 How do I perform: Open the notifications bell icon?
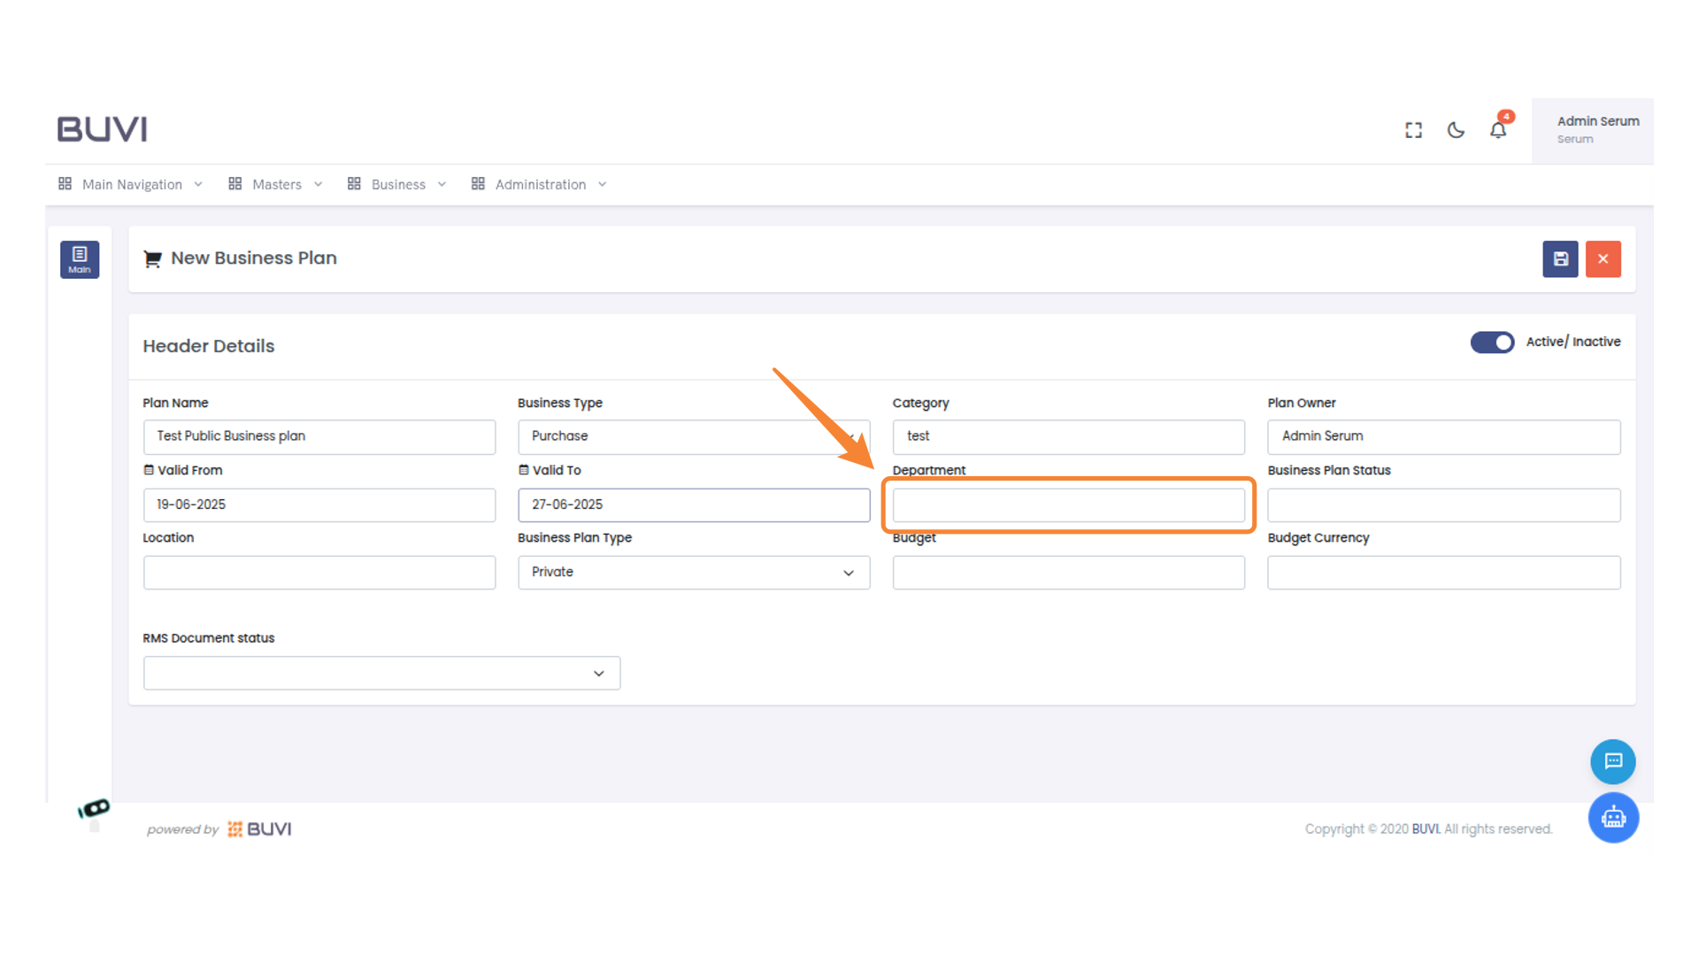1497,130
